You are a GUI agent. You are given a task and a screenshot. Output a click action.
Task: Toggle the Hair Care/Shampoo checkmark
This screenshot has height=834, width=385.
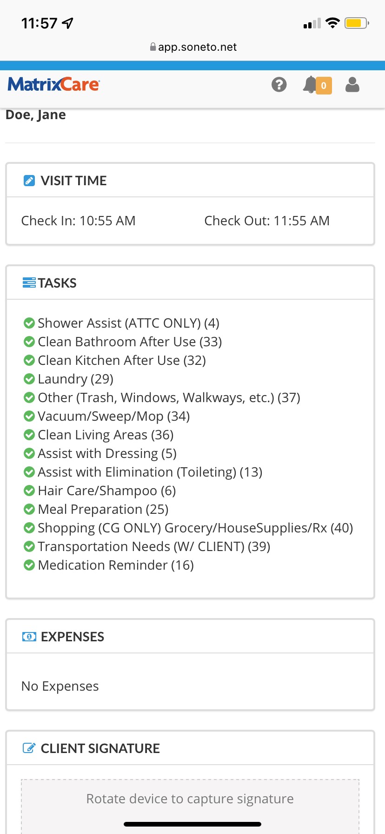pyautogui.click(x=29, y=491)
